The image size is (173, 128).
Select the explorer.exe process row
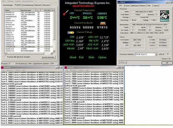pos(29,20)
